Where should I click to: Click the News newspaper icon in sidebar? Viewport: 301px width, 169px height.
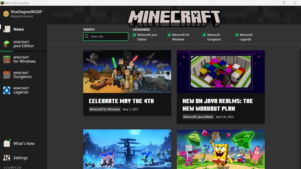click(x=7, y=29)
